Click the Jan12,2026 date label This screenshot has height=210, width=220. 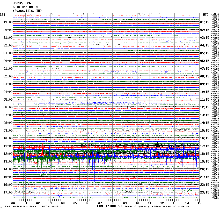(x=22, y=3)
